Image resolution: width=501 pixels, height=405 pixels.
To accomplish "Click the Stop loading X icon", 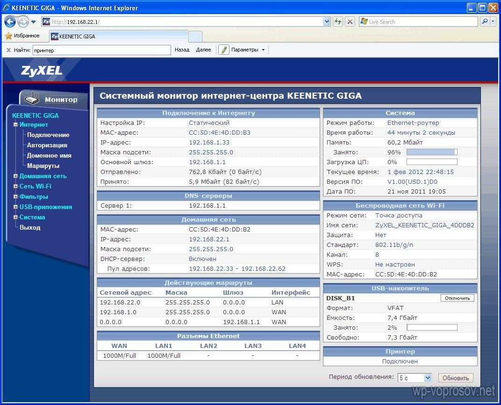I will point(350,22).
